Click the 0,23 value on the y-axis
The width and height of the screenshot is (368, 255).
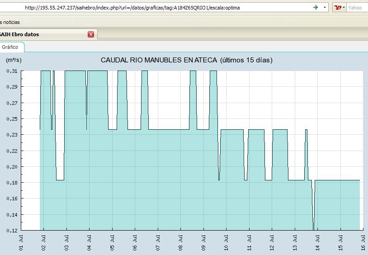(12, 135)
